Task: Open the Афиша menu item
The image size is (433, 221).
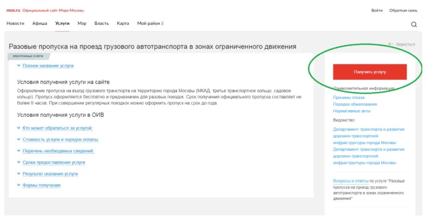Action: point(40,24)
